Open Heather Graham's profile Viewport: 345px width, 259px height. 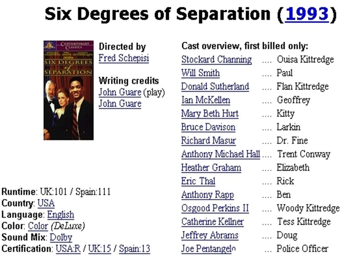211,168
